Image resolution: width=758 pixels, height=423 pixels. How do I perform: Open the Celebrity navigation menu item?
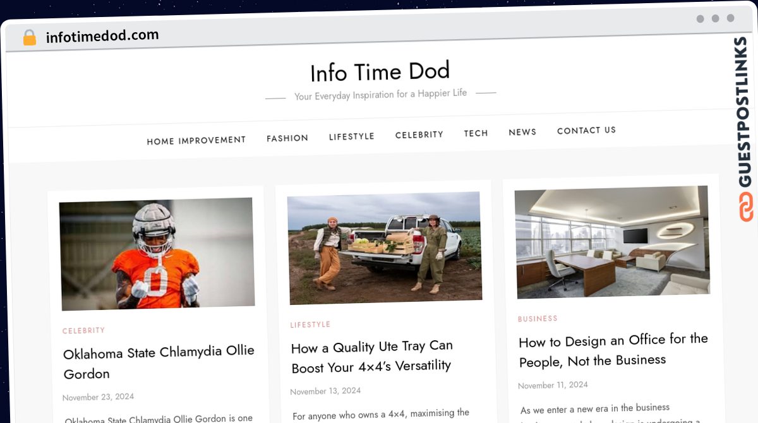pos(419,134)
